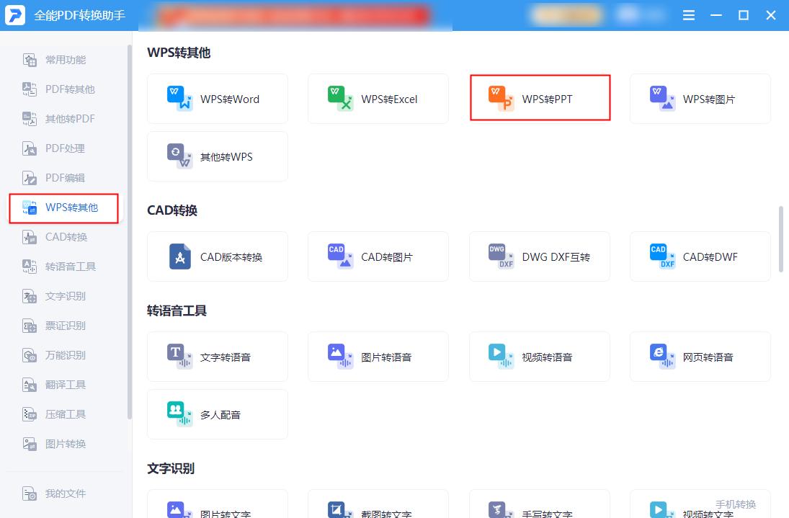
Task: Select the CAD版本转换 tool
Action: (x=217, y=256)
